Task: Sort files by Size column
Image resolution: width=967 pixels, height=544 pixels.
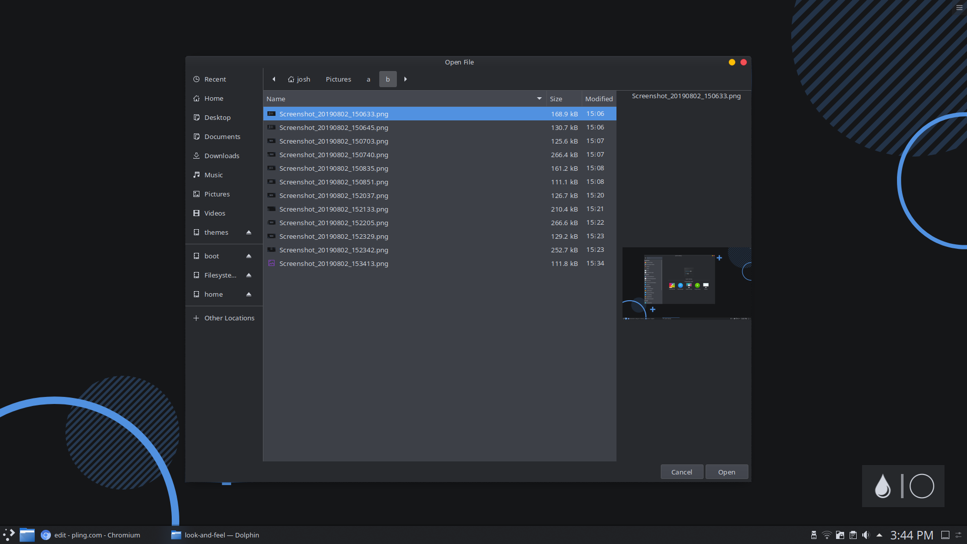Action: (564, 99)
